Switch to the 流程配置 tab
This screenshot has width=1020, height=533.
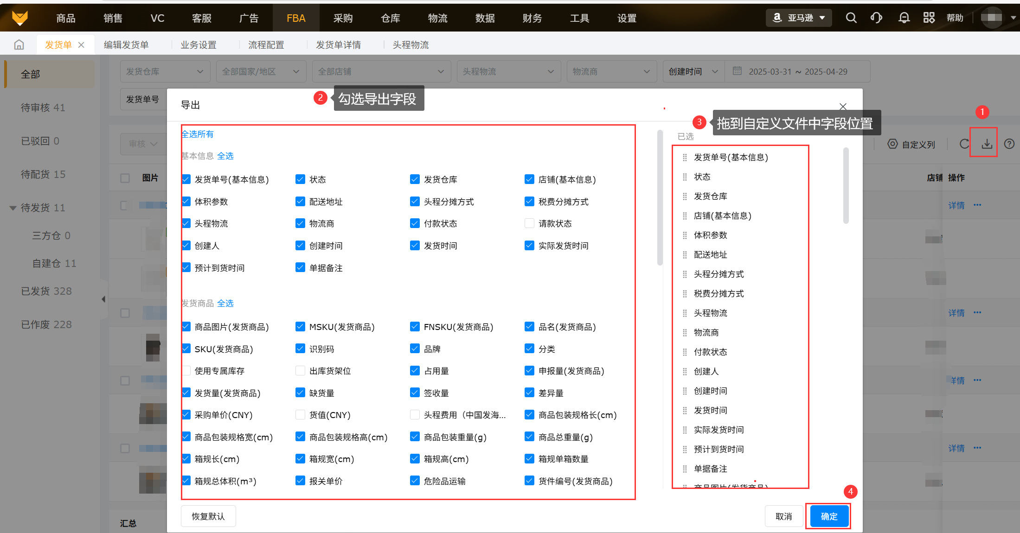[266, 45]
